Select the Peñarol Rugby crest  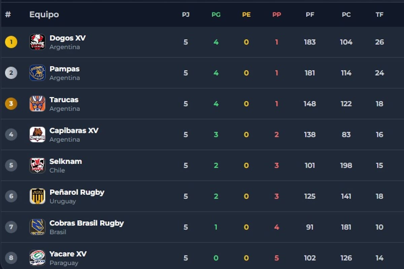coord(37,196)
